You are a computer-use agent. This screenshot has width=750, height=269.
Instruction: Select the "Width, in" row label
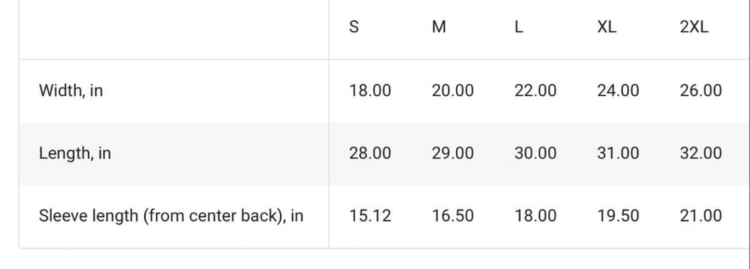(71, 91)
